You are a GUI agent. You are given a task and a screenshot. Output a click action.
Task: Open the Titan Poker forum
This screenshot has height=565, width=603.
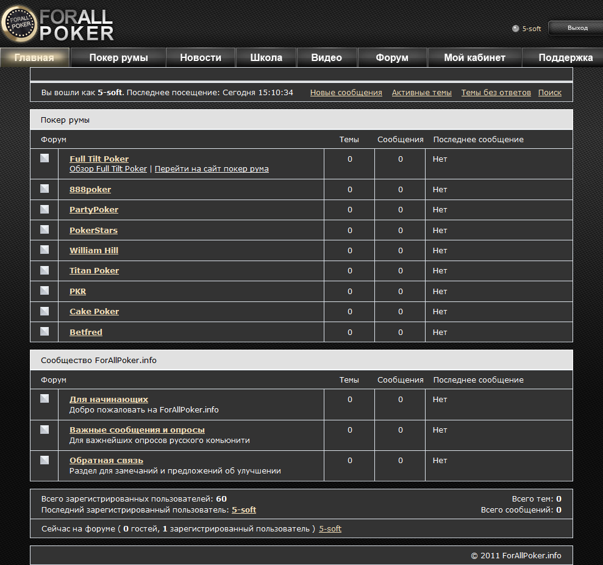[95, 270]
